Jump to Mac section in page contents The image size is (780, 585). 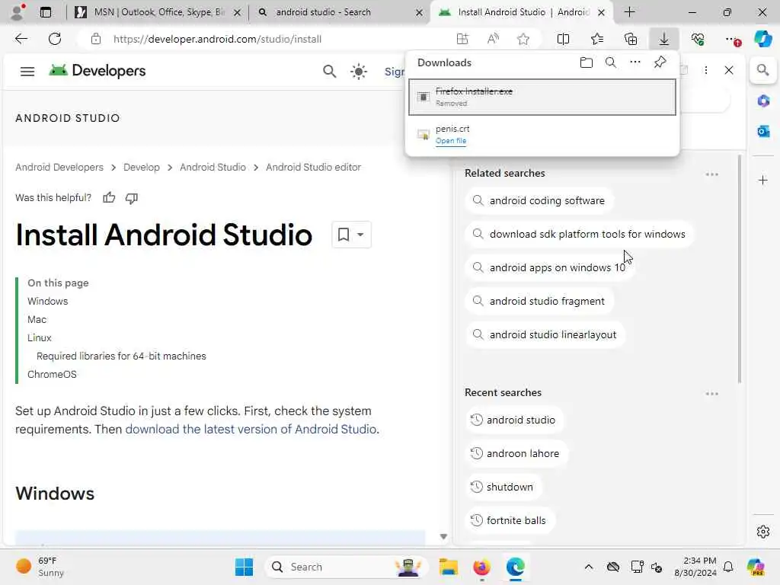point(37,319)
